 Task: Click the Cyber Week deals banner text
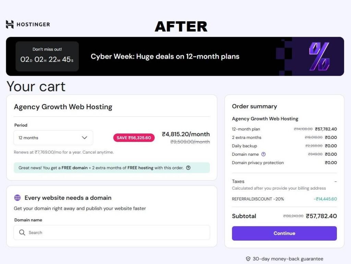pos(165,57)
